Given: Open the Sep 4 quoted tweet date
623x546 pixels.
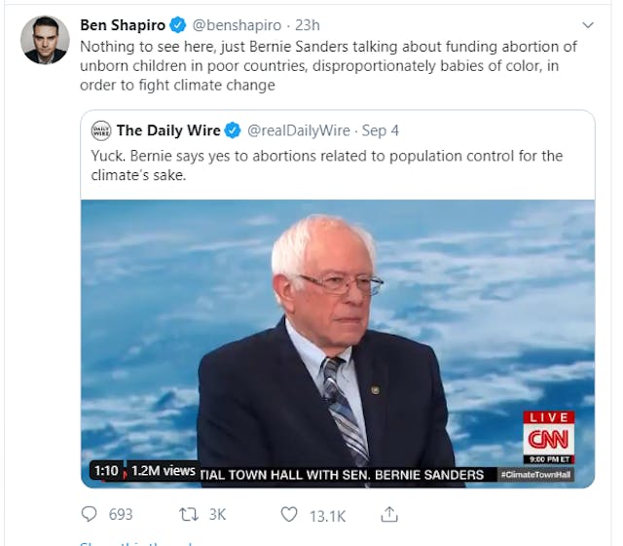Looking at the screenshot, I should click(x=383, y=130).
